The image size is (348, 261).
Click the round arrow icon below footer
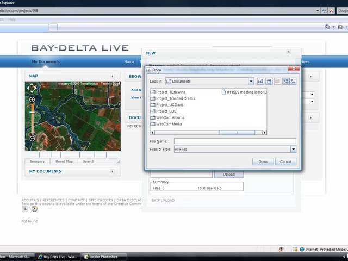point(34,209)
